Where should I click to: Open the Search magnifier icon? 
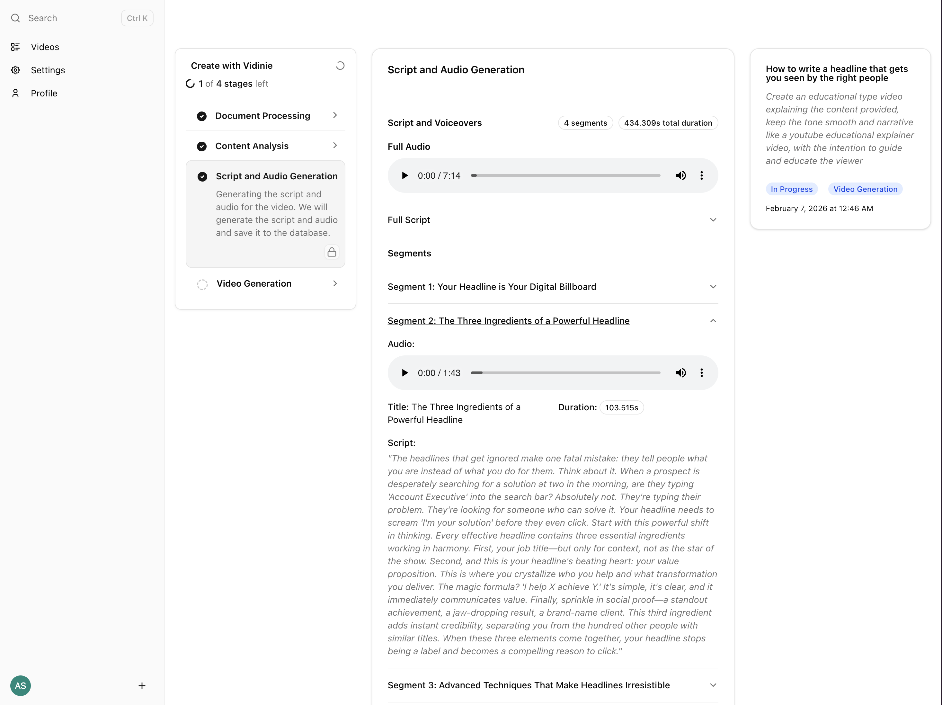16,18
